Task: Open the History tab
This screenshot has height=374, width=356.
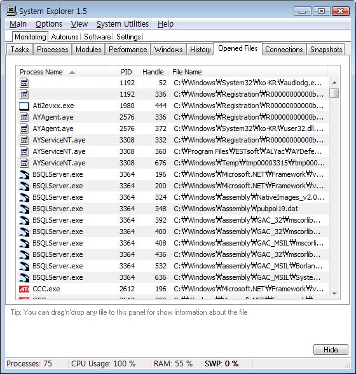Action: pyautogui.click(x=200, y=50)
